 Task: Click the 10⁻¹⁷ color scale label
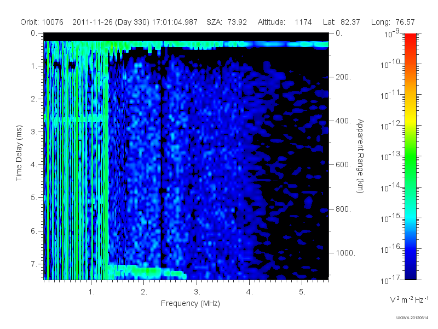tap(390, 280)
